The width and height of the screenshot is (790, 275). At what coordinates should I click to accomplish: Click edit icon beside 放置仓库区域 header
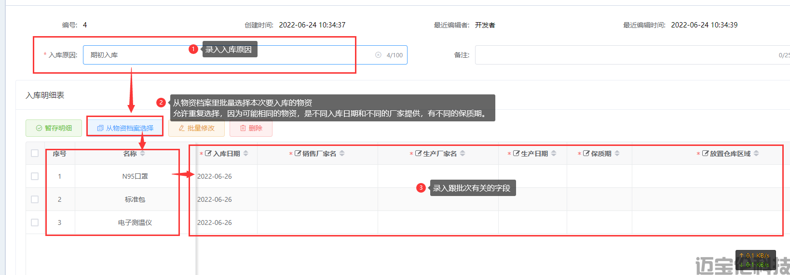click(x=705, y=153)
